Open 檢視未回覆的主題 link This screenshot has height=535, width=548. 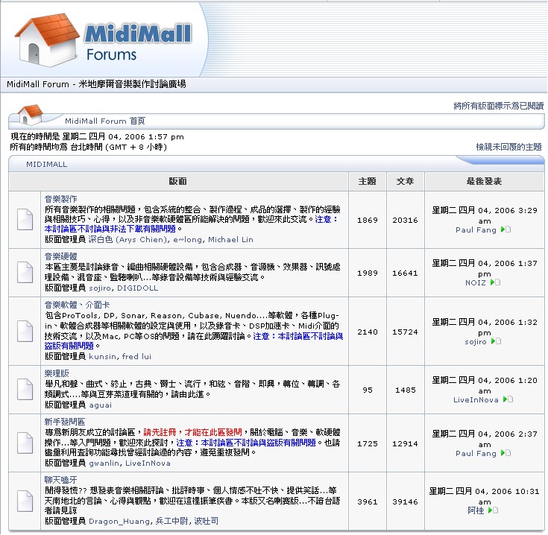[508, 147]
